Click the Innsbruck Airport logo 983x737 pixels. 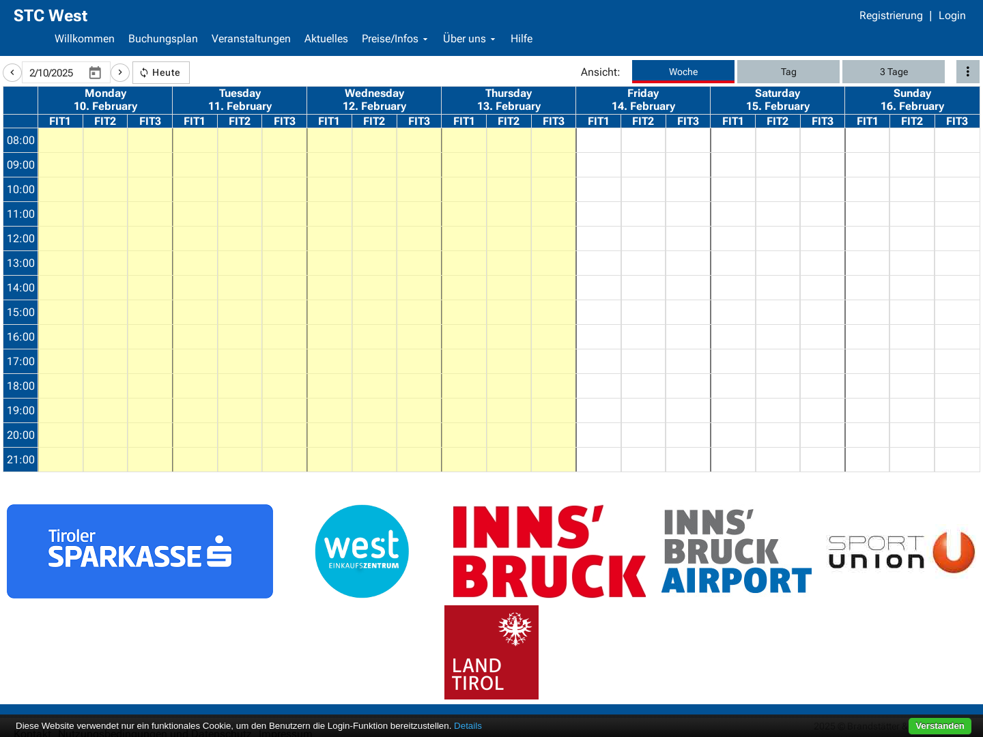pyautogui.click(x=737, y=551)
